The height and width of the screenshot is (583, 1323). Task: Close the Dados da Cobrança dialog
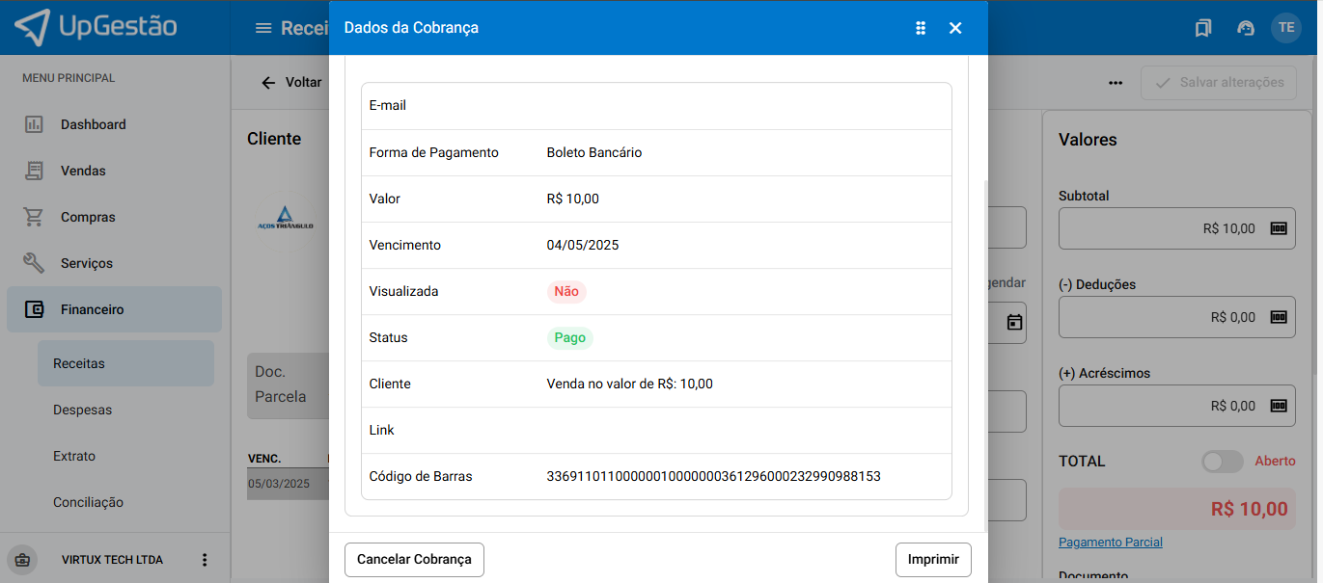[955, 28]
